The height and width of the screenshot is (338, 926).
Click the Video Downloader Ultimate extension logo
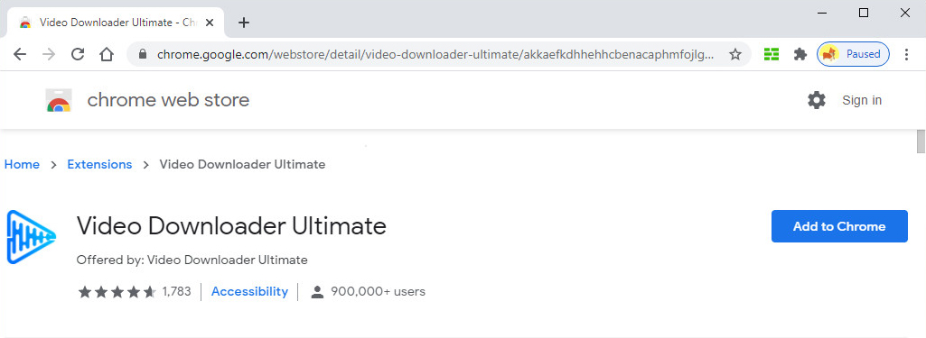pos(31,237)
